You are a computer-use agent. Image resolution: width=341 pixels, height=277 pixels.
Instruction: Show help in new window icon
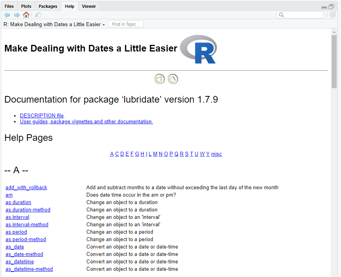pos(38,15)
